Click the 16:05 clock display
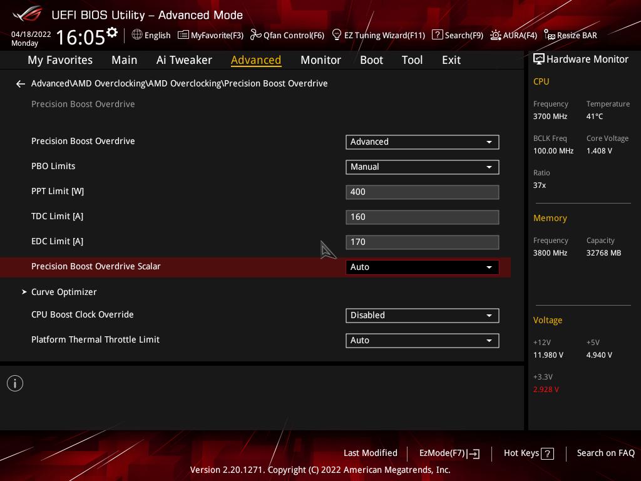The height and width of the screenshot is (481, 641). click(x=81, y=38)
